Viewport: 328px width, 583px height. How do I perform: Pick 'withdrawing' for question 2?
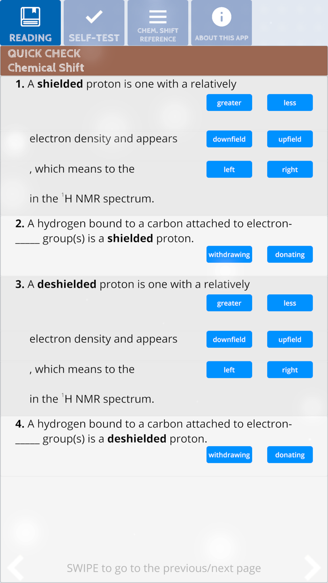point(229,255)
